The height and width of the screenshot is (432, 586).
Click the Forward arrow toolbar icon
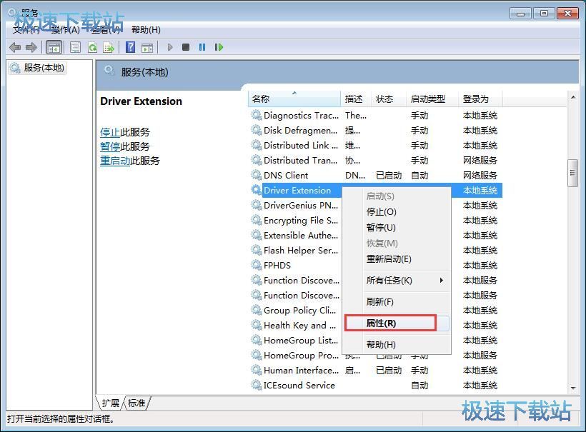(x=31, y=47)
